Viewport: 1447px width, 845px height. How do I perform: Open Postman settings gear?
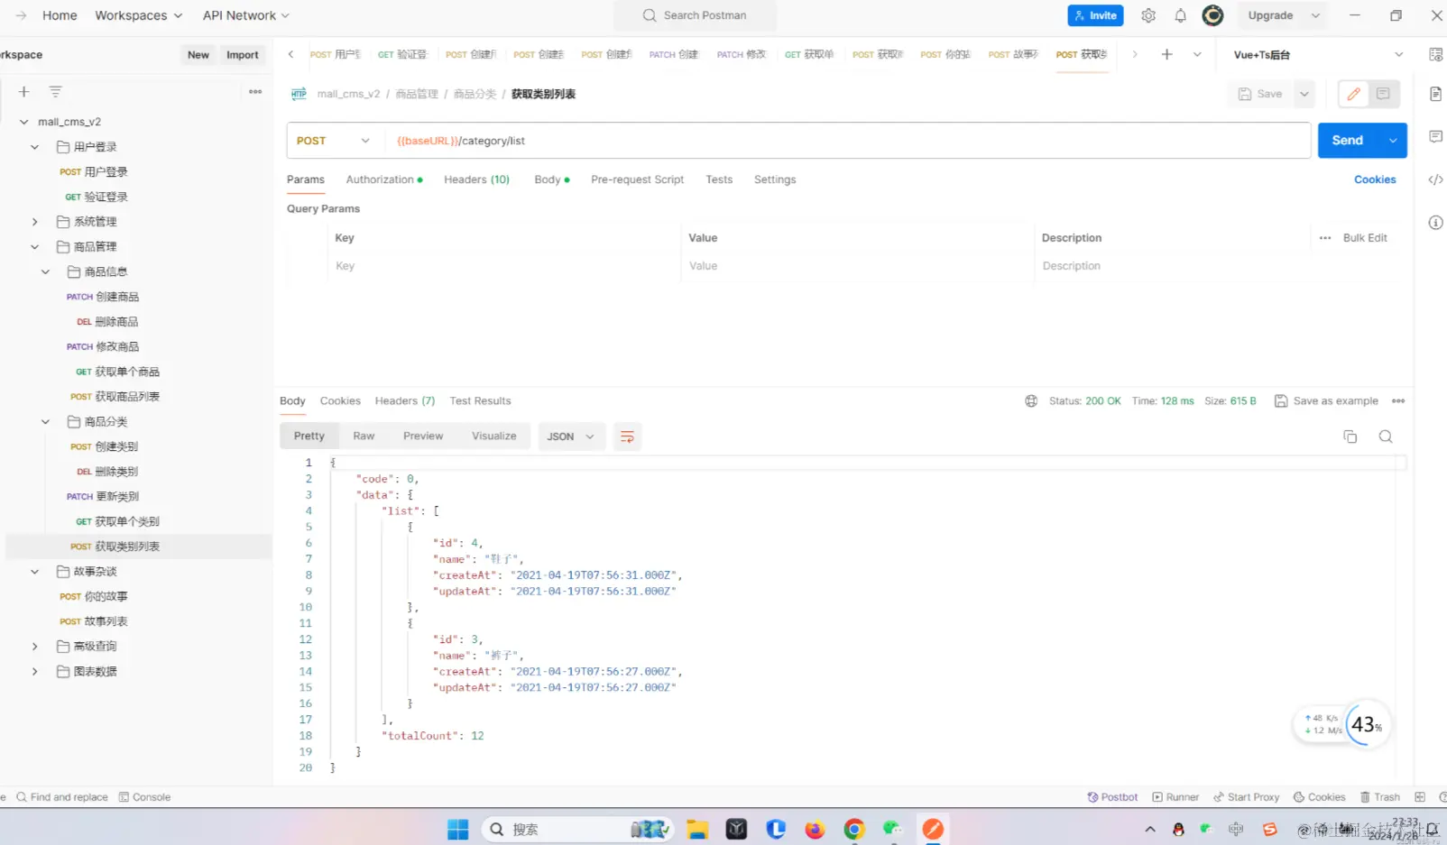1148,15
